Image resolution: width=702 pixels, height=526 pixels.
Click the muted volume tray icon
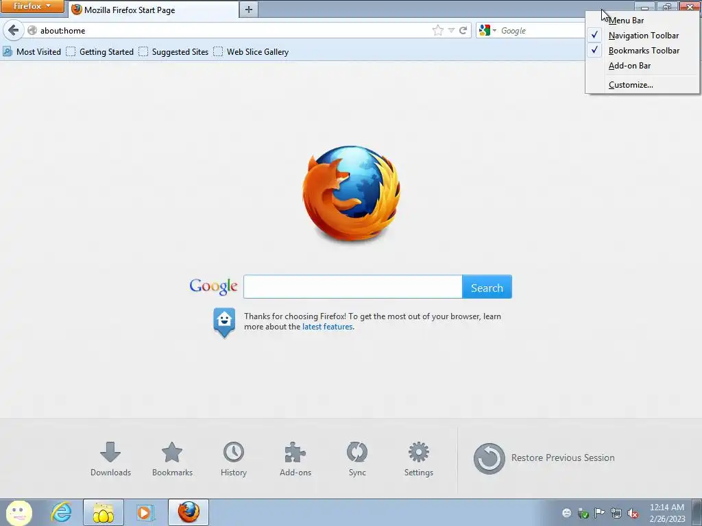(633, 513)
